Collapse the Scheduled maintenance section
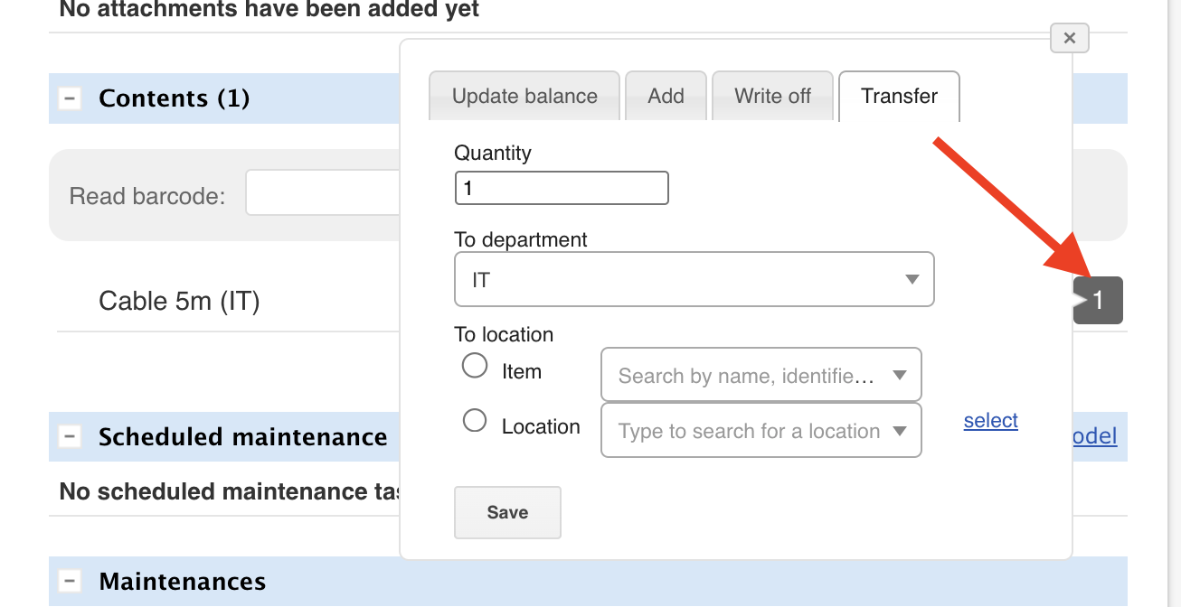This screenshot has width=1181, height=607. coord(70,437)
